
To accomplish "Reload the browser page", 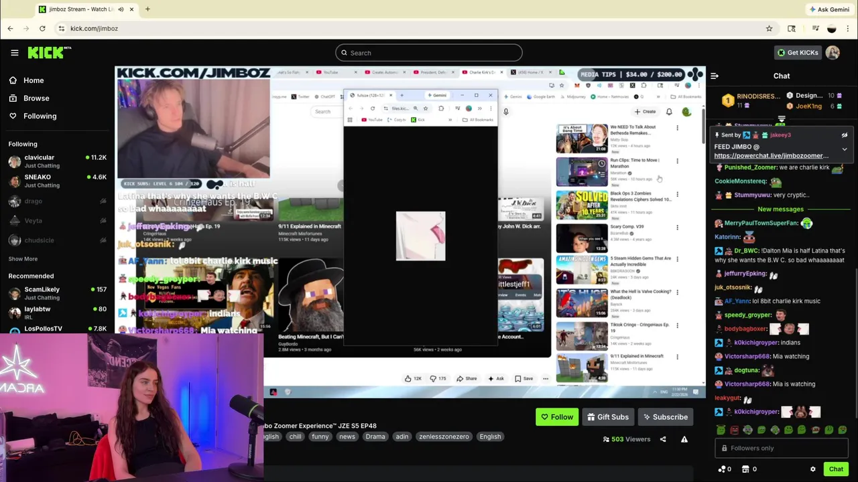I will tap(42, 28).
